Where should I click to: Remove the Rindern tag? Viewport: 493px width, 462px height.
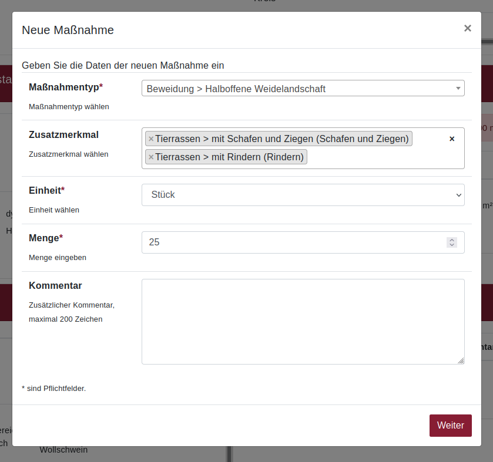point(151,157)
